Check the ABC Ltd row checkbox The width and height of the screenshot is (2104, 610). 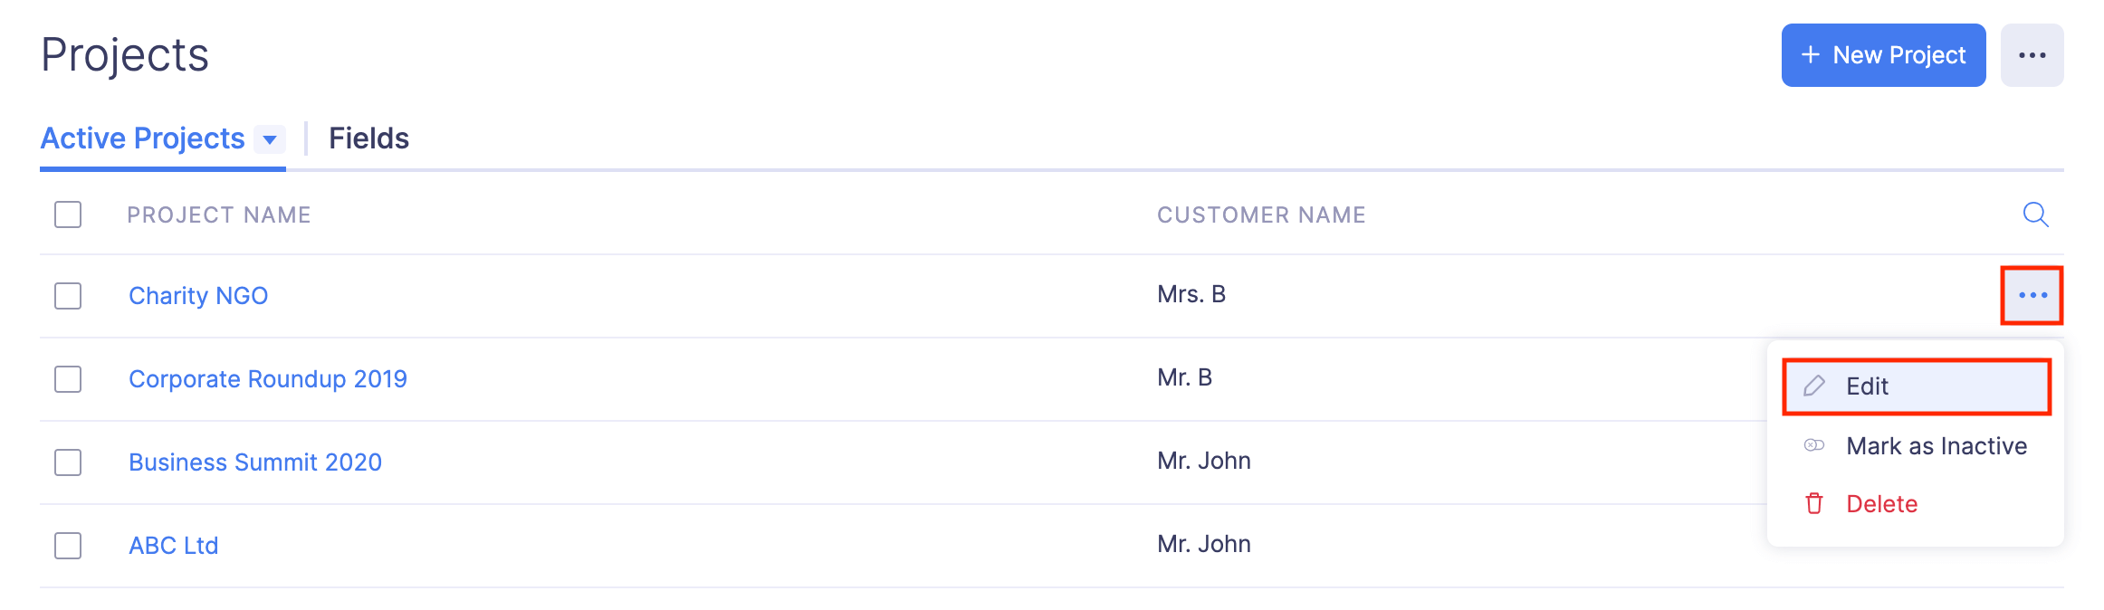[x=68, y=546]
